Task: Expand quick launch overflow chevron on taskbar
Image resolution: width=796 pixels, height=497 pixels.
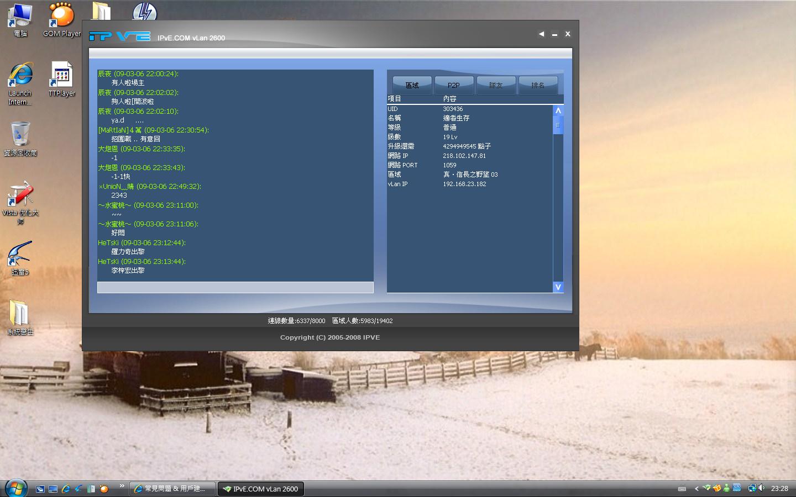Action: coord(122,487)
